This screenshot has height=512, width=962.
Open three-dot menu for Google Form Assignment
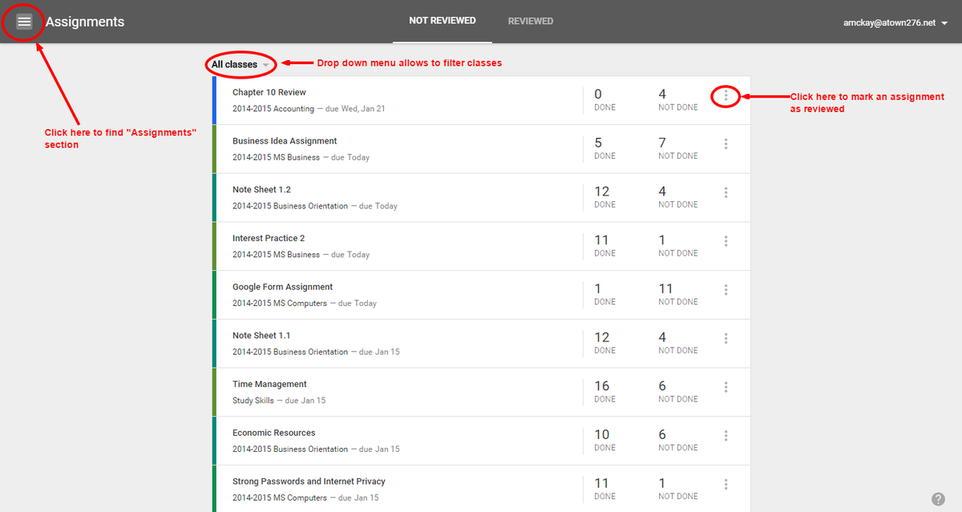coord(726,290)
